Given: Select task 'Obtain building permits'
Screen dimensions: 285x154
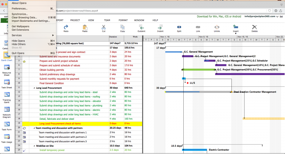Looking at the screenshot, I should click(x=52, y=70).
